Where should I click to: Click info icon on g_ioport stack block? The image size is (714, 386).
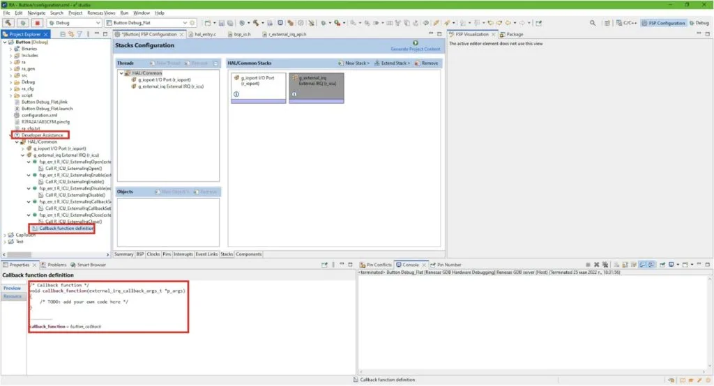(x=236, y=94)
